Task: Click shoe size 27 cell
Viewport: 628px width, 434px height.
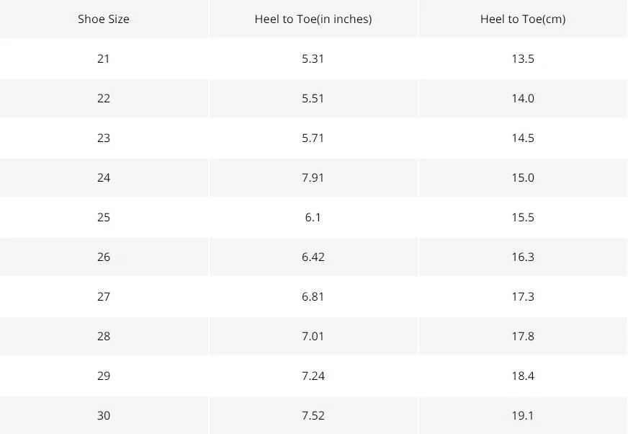Action: 103,296
